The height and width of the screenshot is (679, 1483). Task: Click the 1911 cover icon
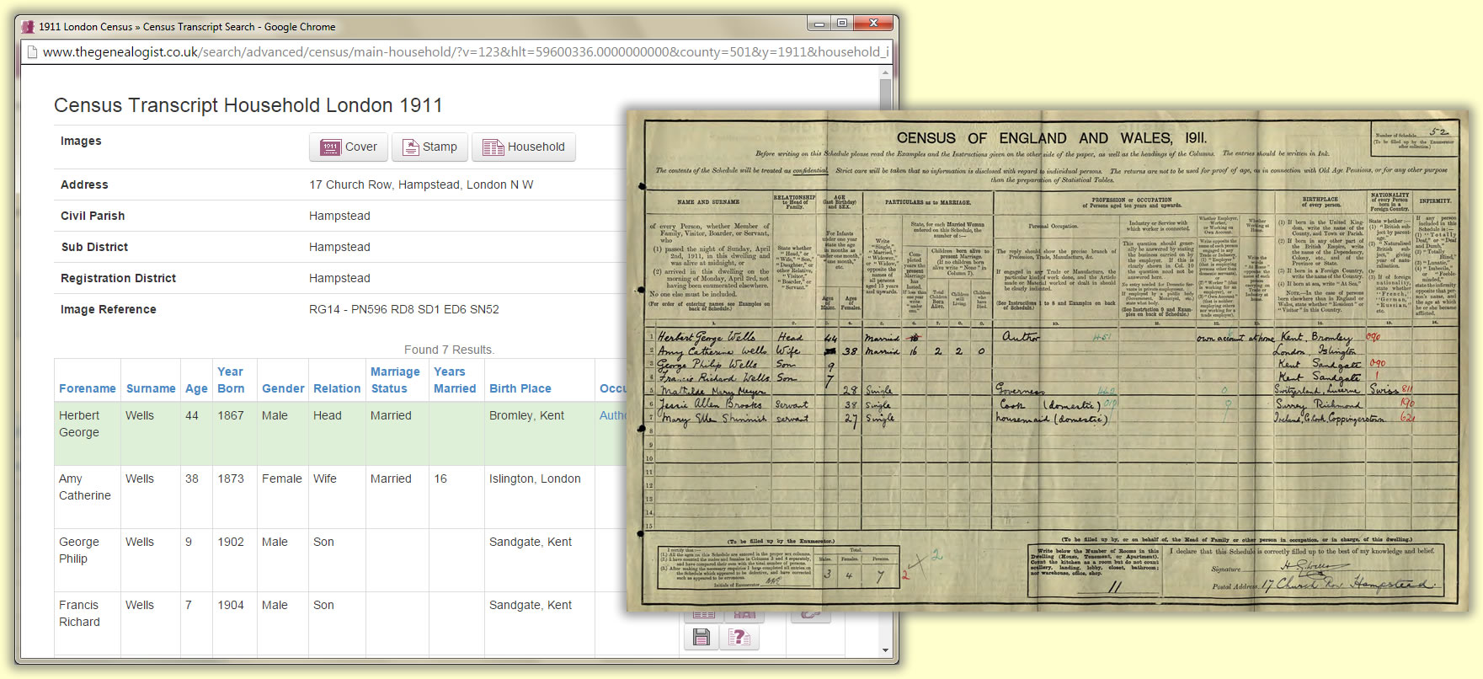pyautogui.click(x=330, y=147)
